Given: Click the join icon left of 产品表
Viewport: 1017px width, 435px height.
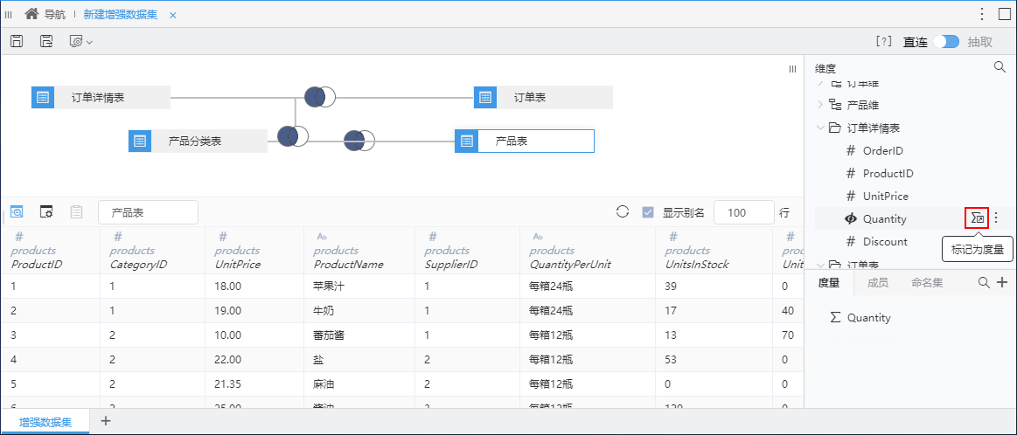Looking at the screenshot, I should [x=359, y=140].
